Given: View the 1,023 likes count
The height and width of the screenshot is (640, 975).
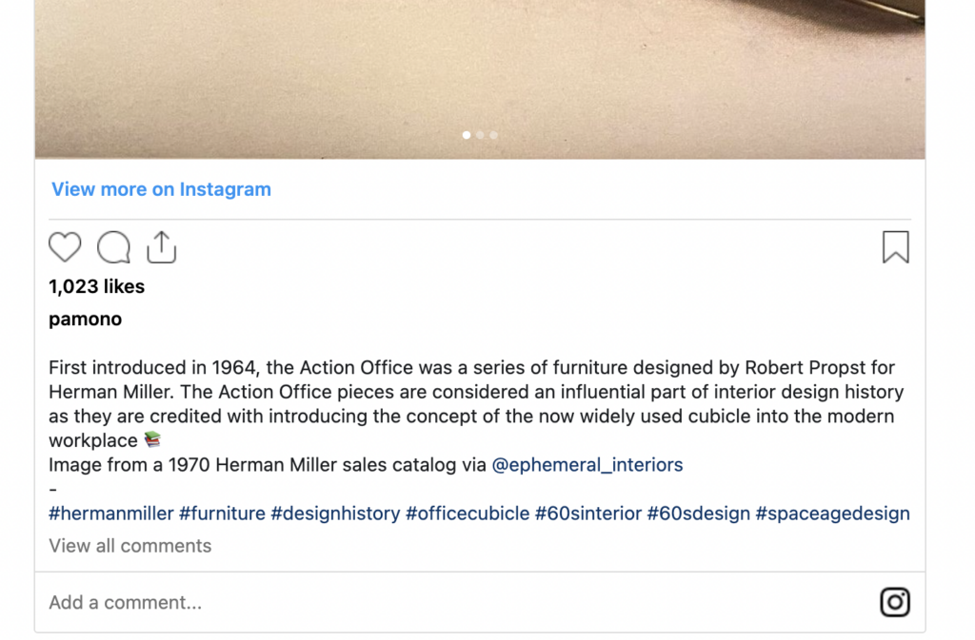Looking at the screenshot, I should pos(97,286).
